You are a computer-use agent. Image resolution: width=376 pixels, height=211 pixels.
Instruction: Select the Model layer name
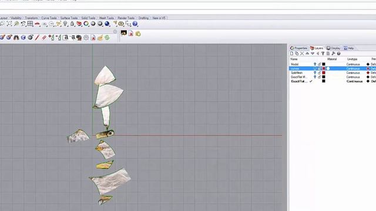pos(294,64)
